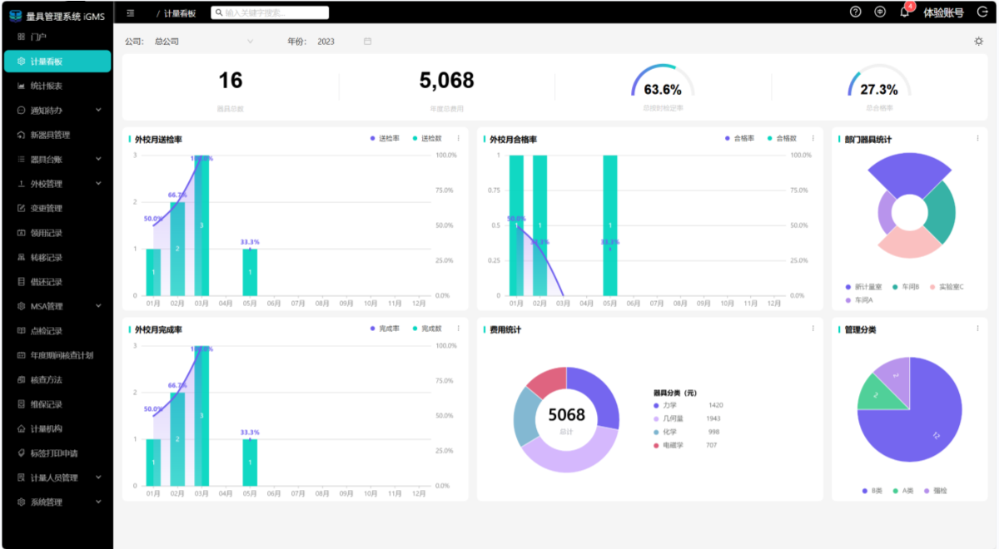
Task: Open the more options menu on 费用统计 card
Action: tap(813, 329)
